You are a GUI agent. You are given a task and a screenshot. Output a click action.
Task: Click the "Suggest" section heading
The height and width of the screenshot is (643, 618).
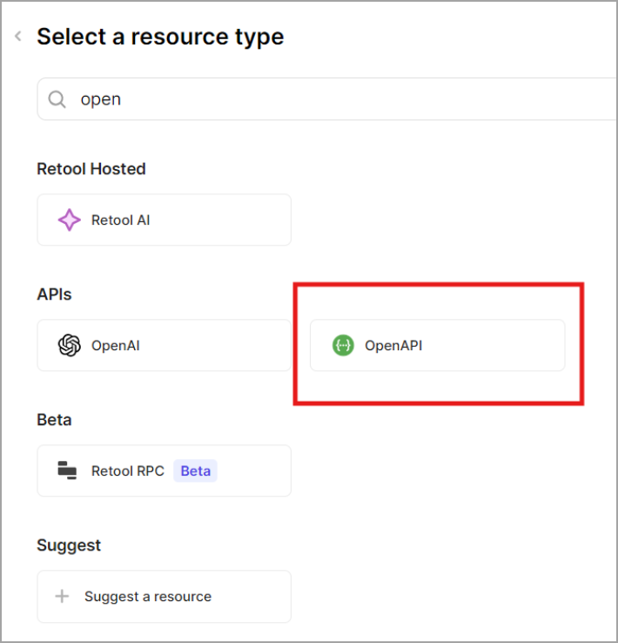pos(69,545)
